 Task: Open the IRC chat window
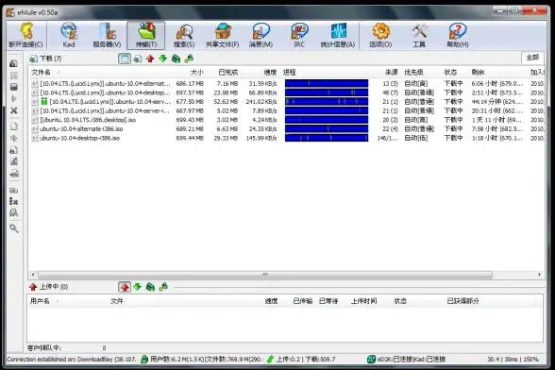point(299,35)
